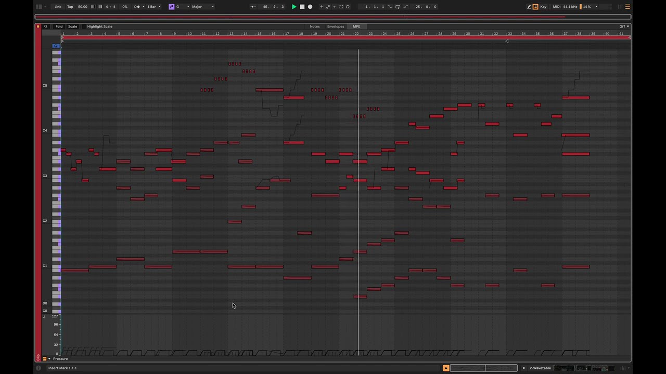
Task: Click the 44.1 kHz sample rate indicator
Action: pos(570,7)
